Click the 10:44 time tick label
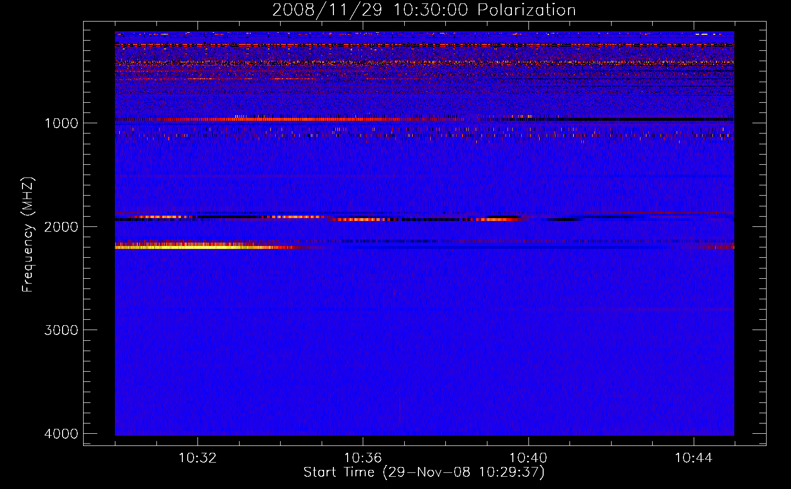This screenshot has width=791, height=489. pyautogui.click(x=694, y=458)
